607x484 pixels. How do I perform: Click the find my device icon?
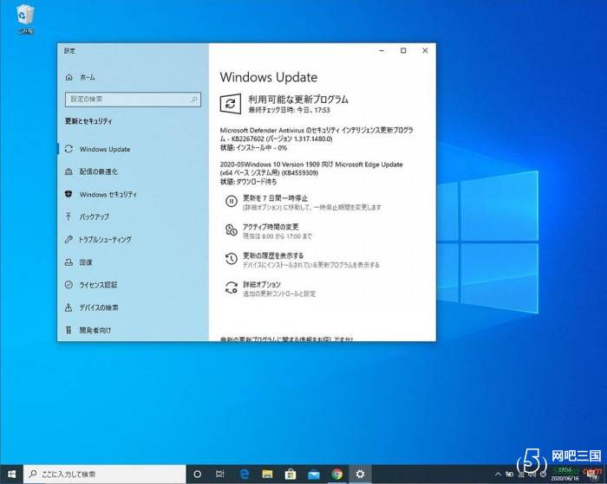(x=69, y=307)
